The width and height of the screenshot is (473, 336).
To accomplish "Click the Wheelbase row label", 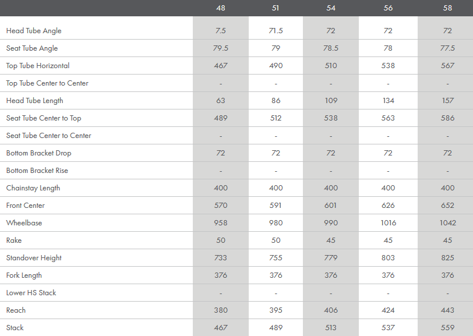I will point(24,223).
